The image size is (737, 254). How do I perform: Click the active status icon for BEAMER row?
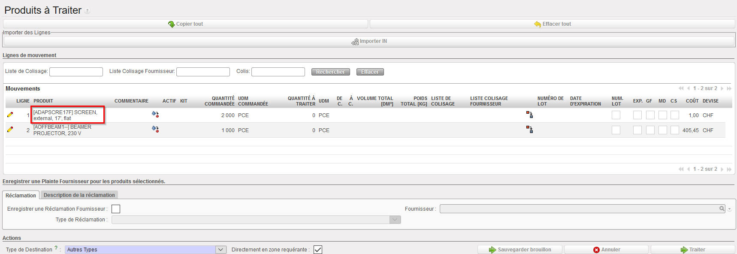(155, 129)
